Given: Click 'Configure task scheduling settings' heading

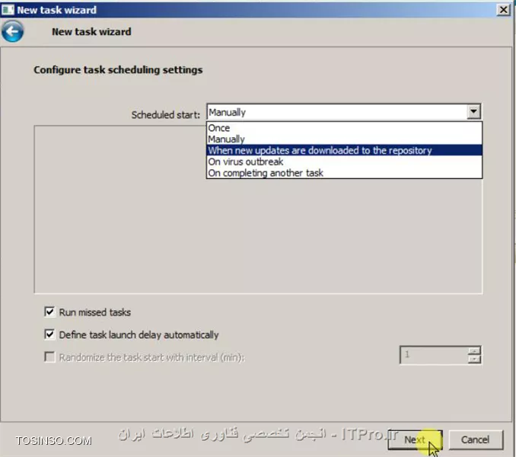Looking at the screenshot, I should (x=118, y=70).
